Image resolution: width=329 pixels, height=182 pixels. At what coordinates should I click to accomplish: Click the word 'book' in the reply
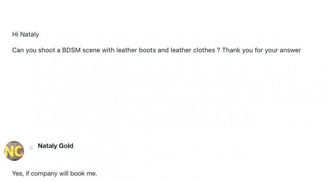[77, 174]
